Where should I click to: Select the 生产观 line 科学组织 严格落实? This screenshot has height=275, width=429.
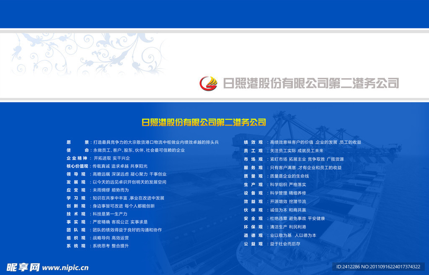pyautogui.click(x=275, y=184)
